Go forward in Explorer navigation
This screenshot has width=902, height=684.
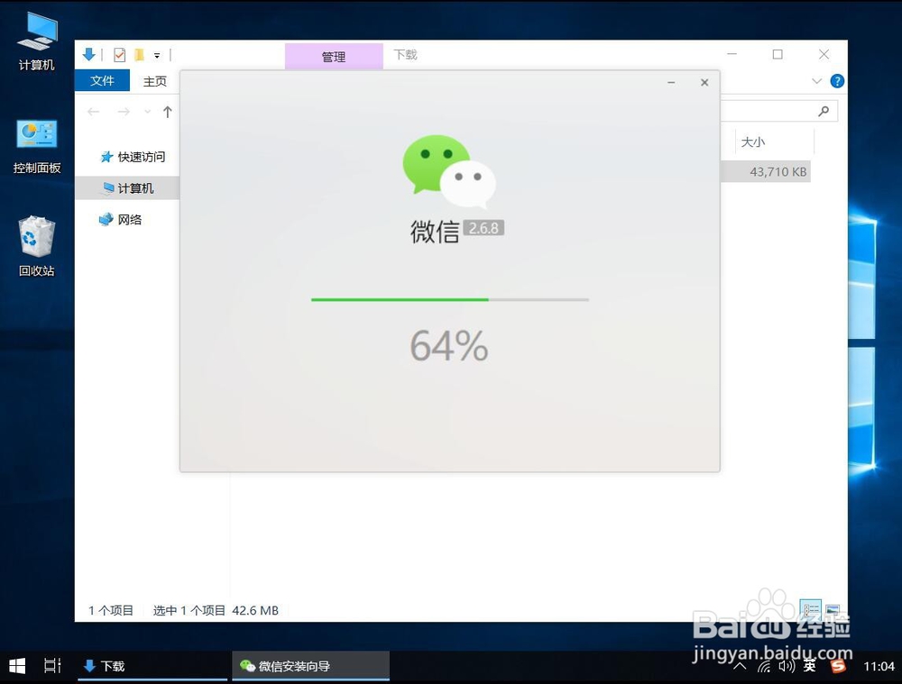124,112
